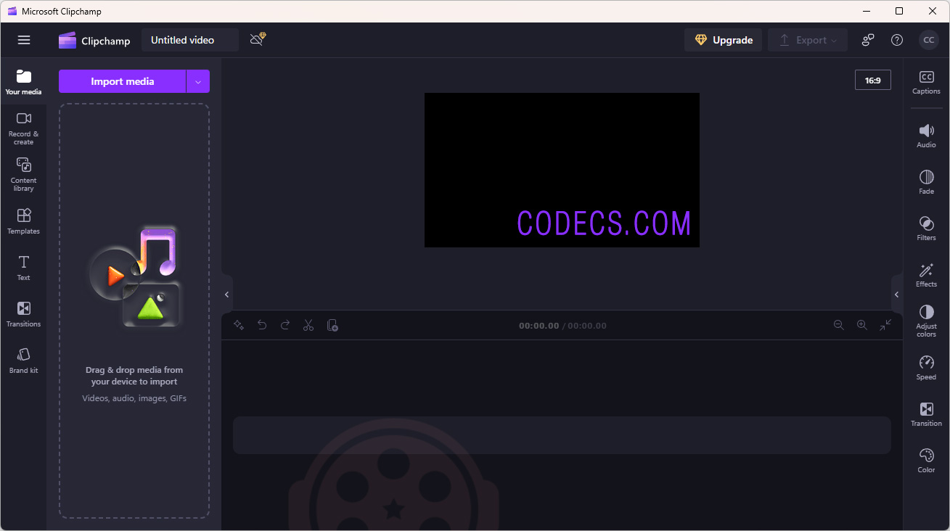This screenshot has height=531, width=950.
Task: Maximize the Clipchamp window
Action: pos(899,11)
